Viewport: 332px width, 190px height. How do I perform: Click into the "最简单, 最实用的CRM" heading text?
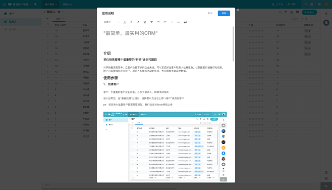pos(130,33)
